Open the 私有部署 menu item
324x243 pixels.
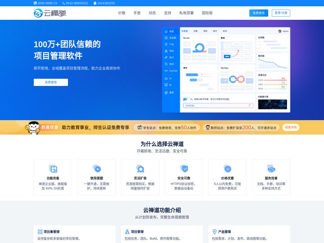pos(187,13)
